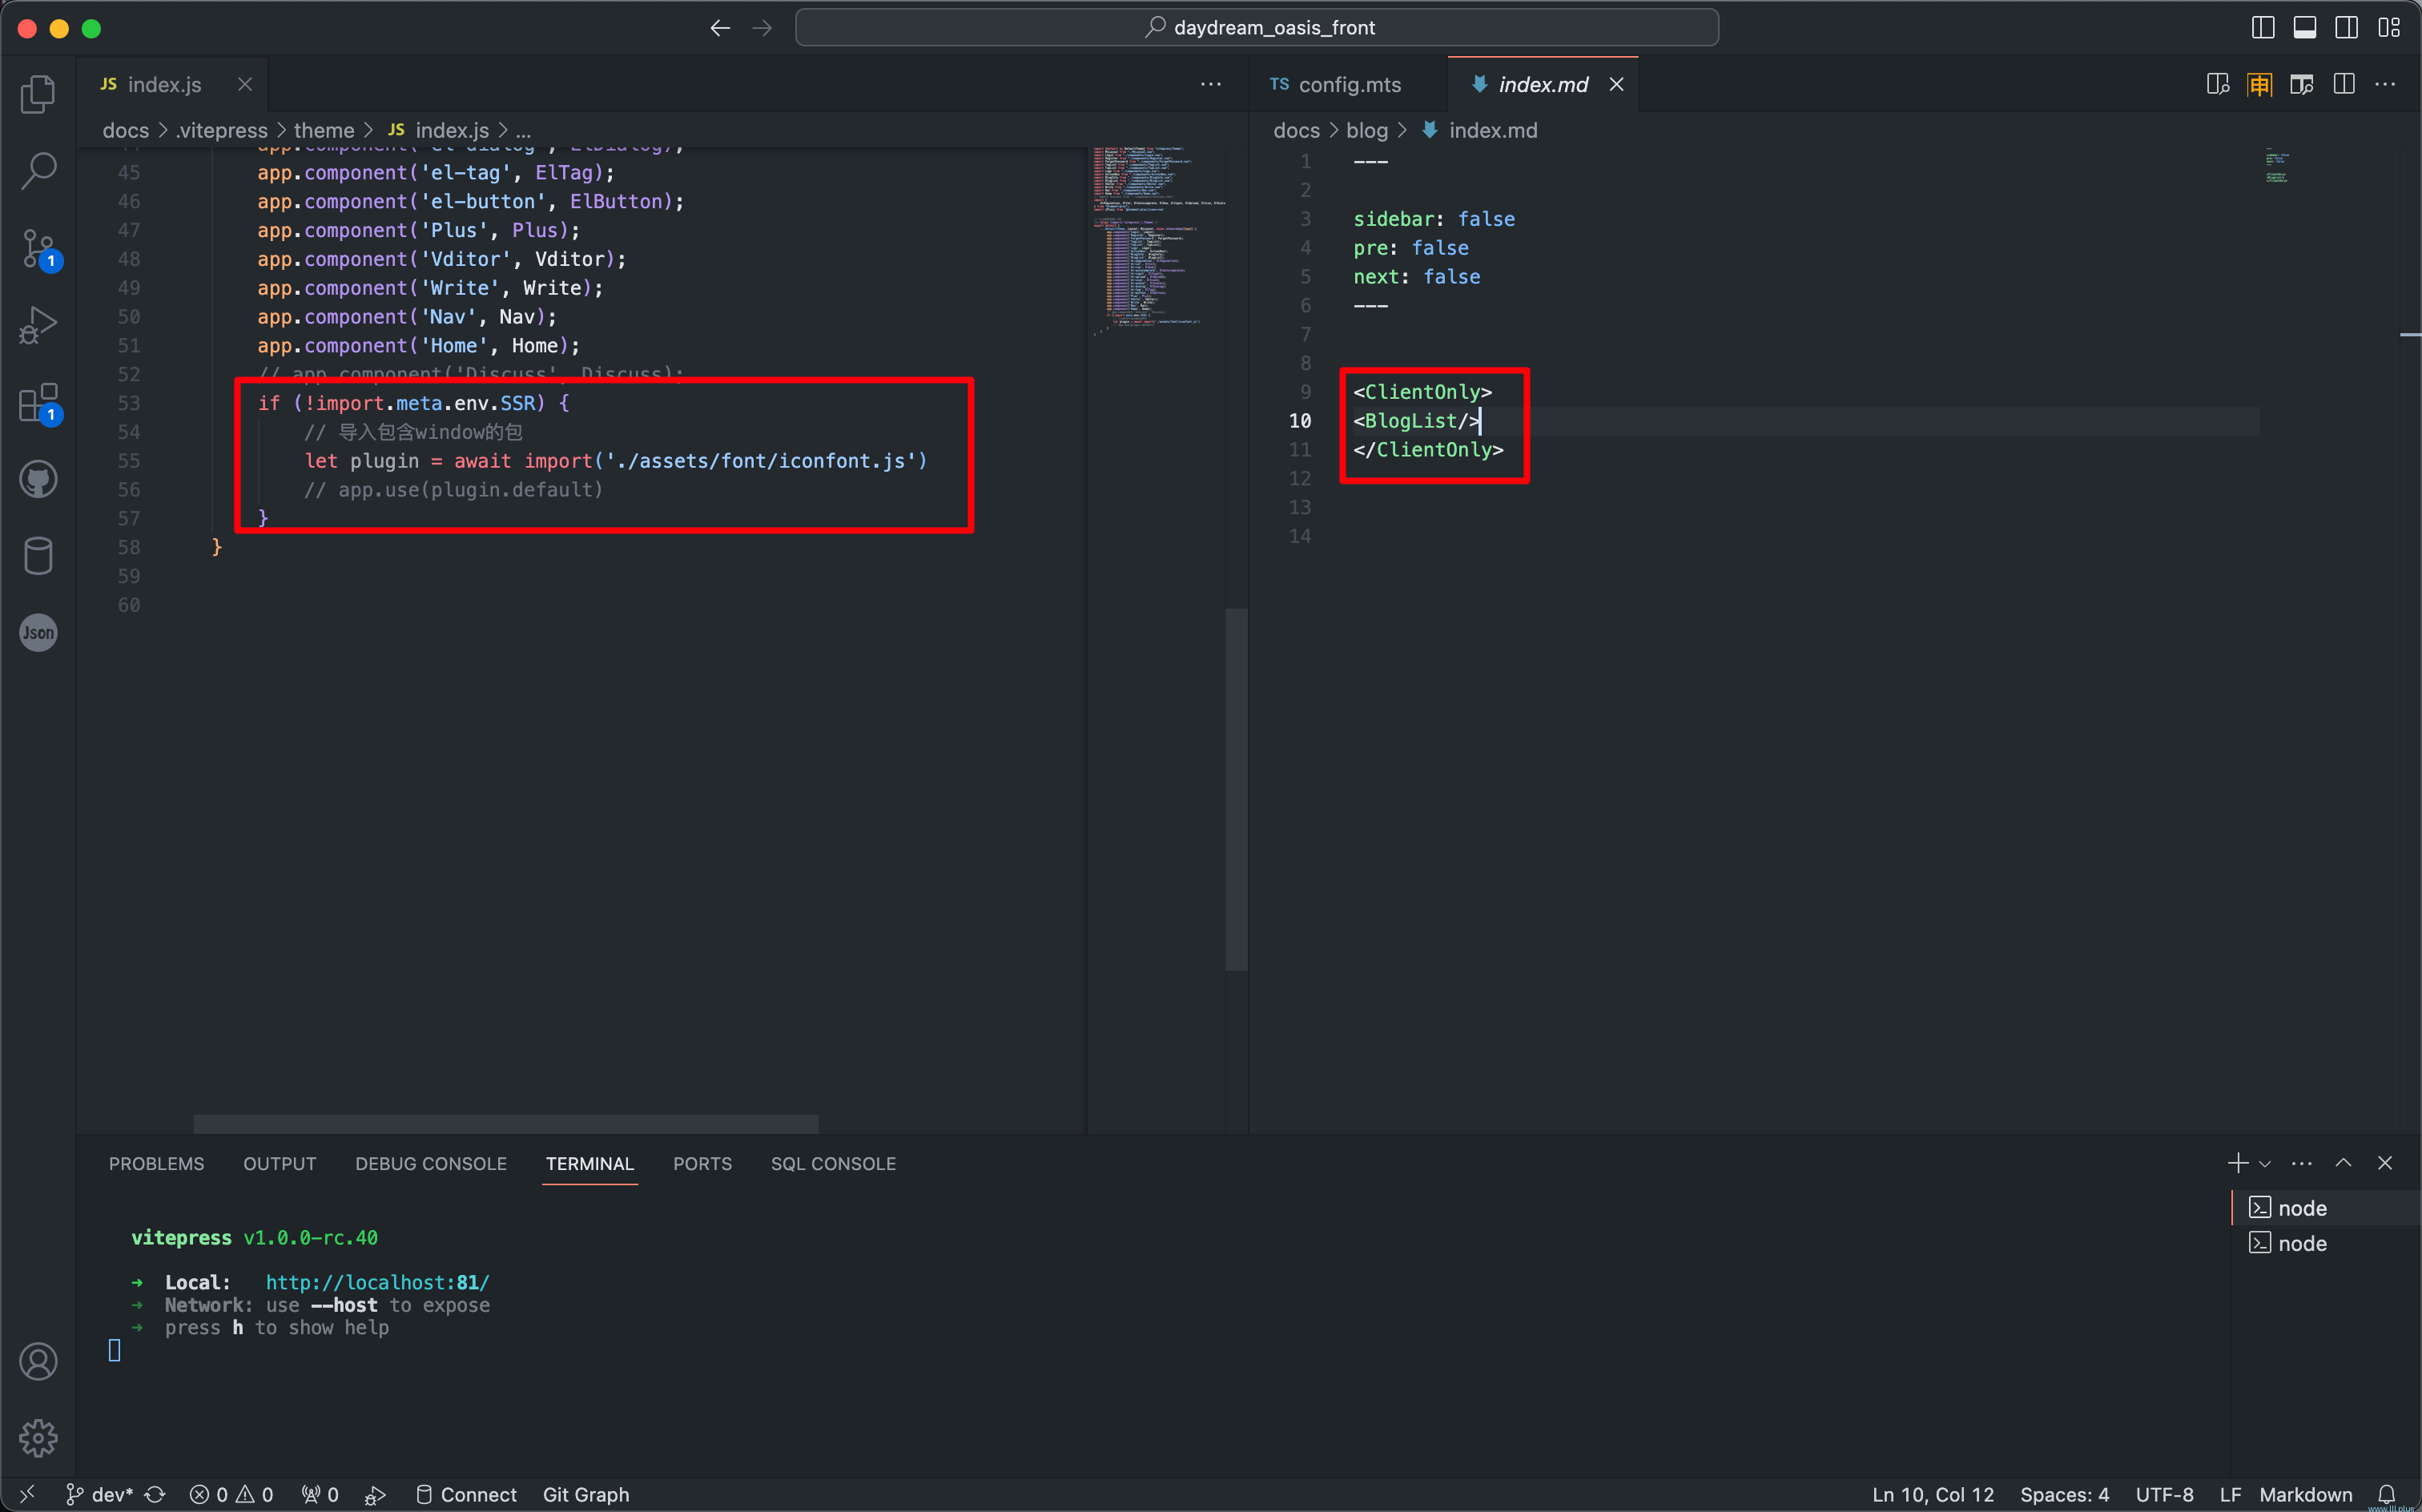
Task: Open the GitHub view in the activity bar
Action: pyautogui.click(x=38, y=479)
